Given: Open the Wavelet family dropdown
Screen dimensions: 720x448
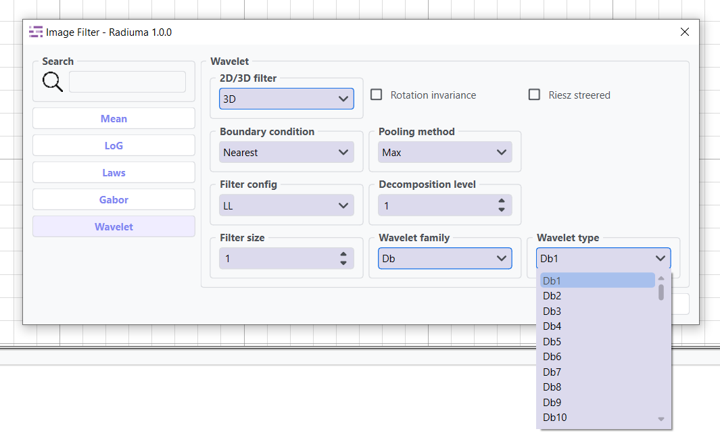Looking at the screenshot, I should pos(445,258).
